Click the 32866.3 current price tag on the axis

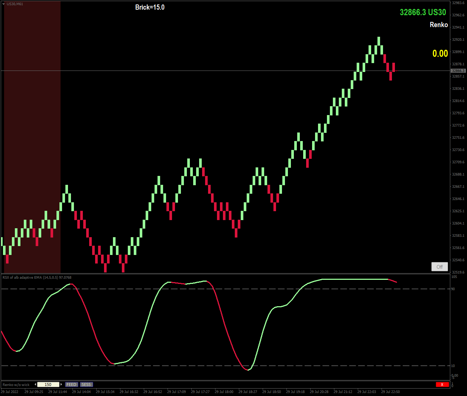(458, 71)
